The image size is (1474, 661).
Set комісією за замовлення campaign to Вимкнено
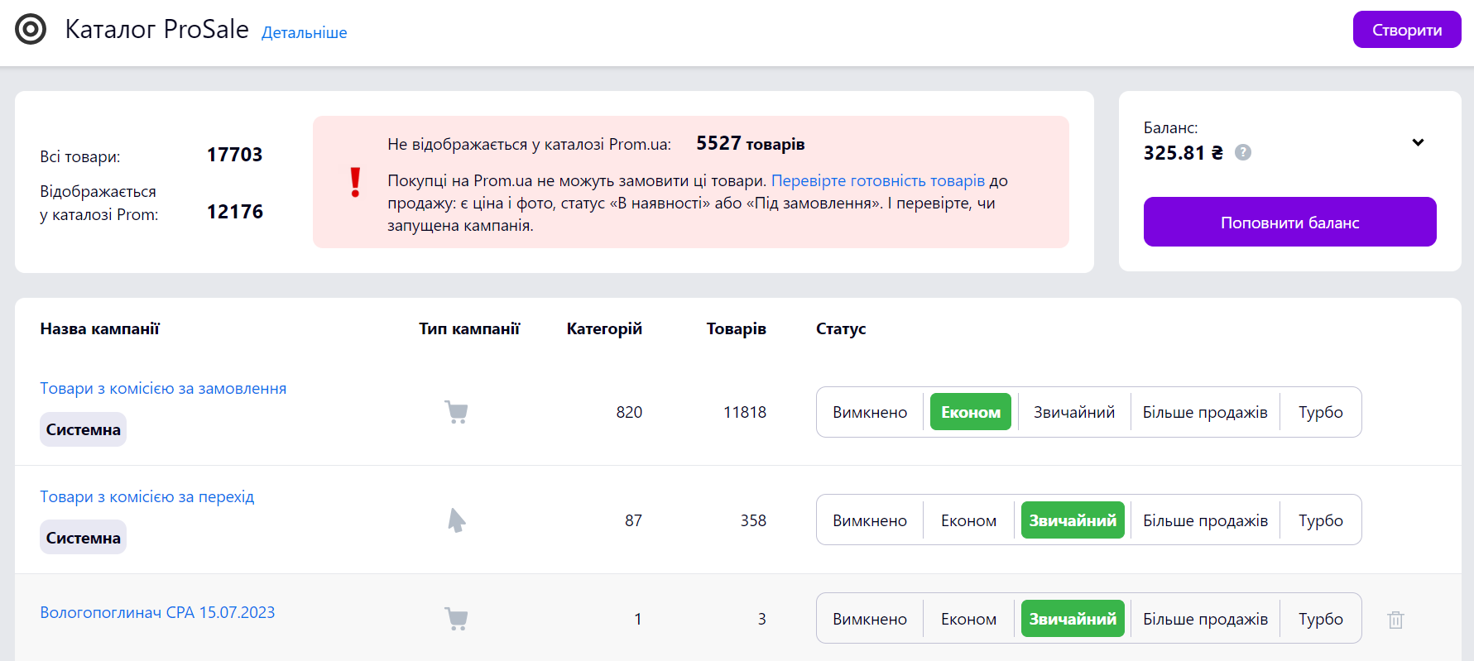click(870, 412)
